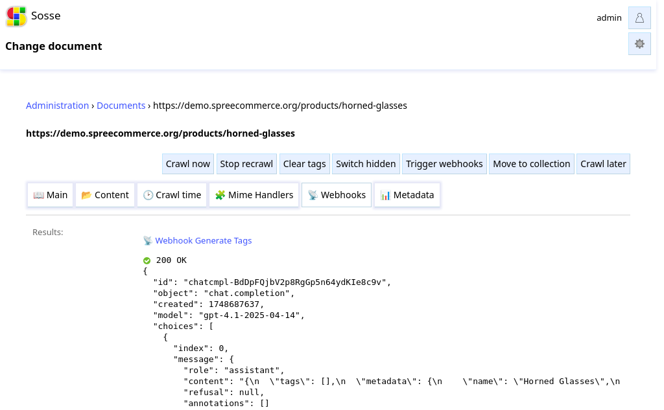
Task: Click the chatcmpl id line in JSON
Action: tap(272, 282)
